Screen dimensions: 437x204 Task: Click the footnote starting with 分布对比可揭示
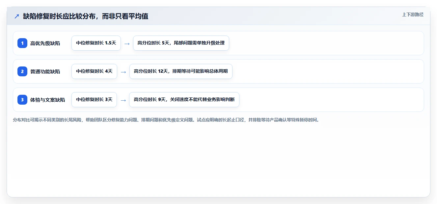point(166,120)
